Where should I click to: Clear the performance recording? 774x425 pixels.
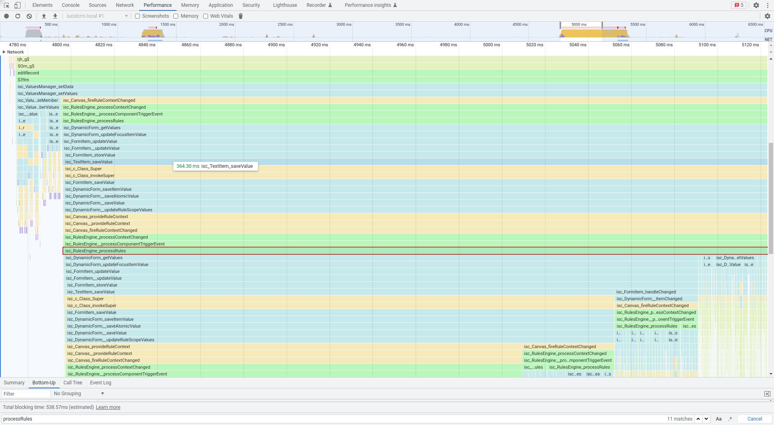point(29,16)
